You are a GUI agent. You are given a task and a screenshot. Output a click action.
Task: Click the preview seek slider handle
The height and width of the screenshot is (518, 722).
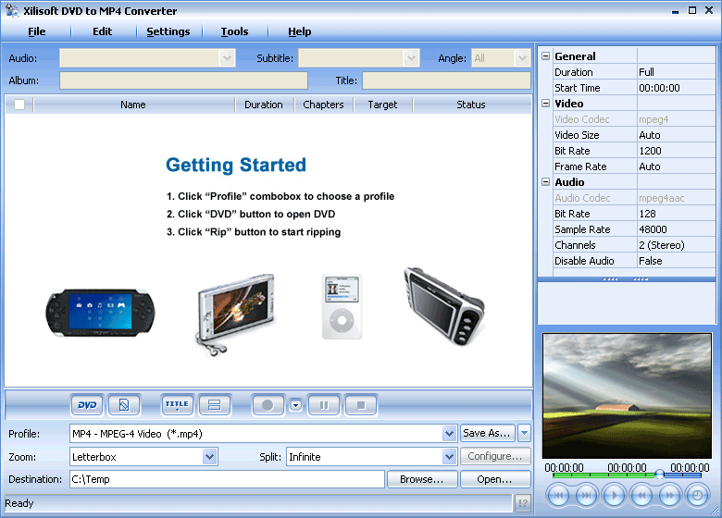659,475
